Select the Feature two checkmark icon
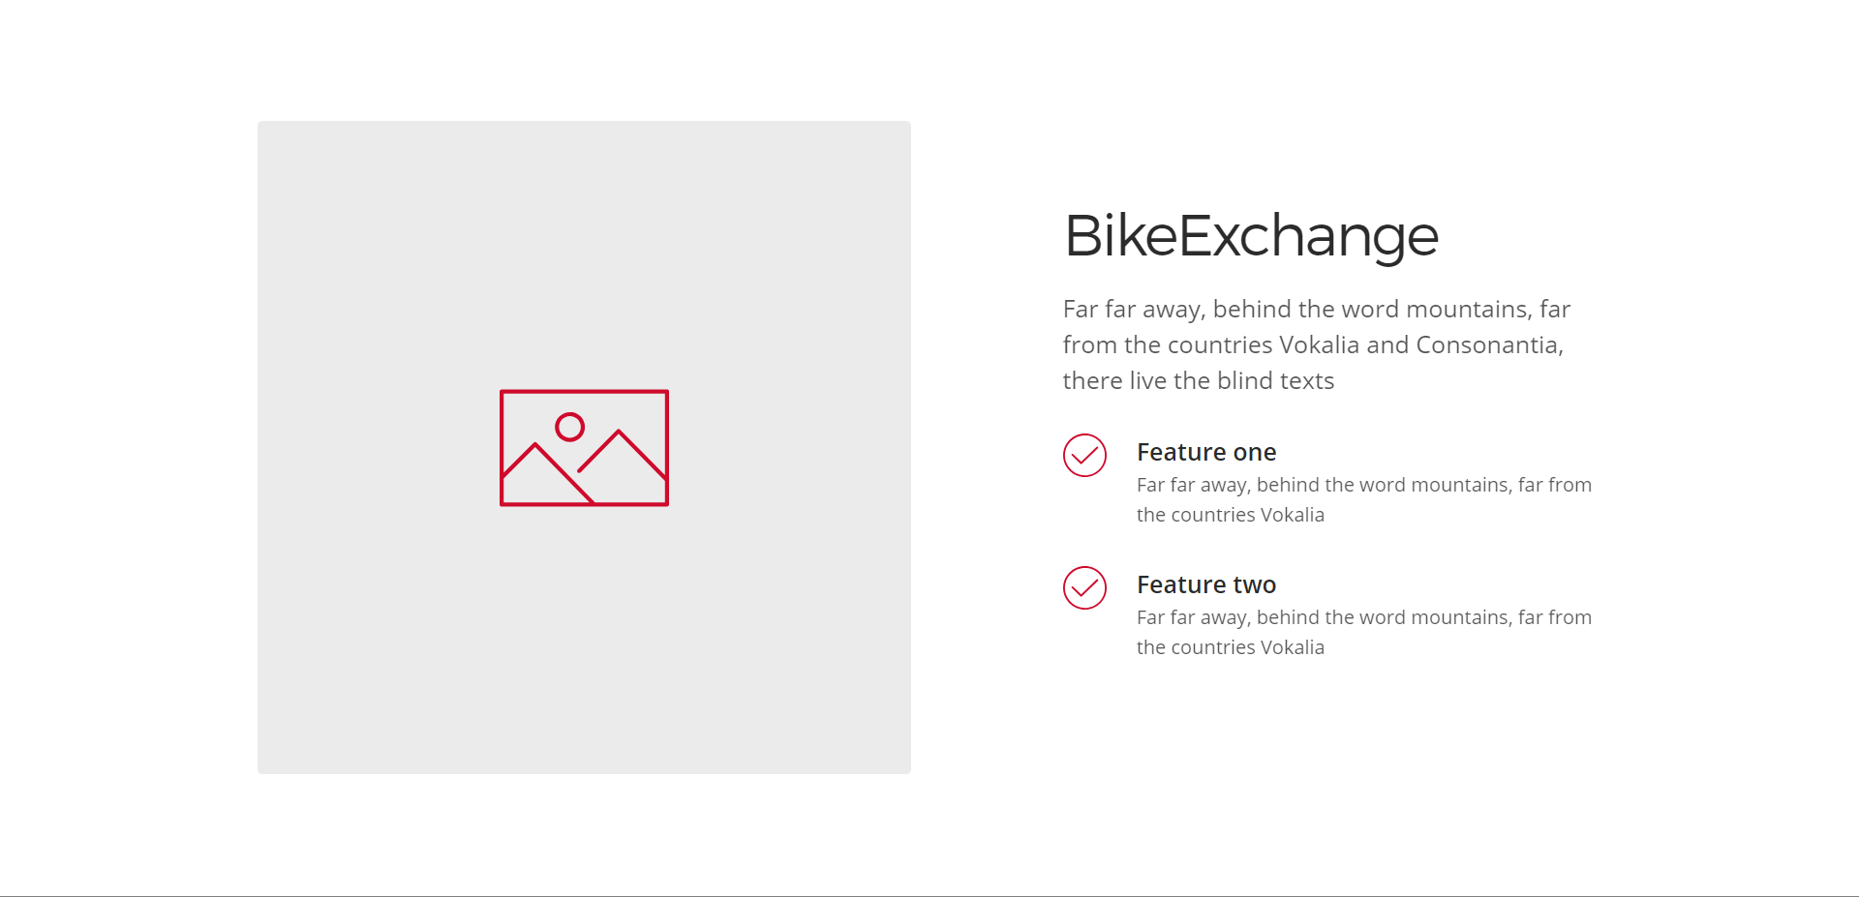Screen dimensions: 1859x897 click(1084, 587)
